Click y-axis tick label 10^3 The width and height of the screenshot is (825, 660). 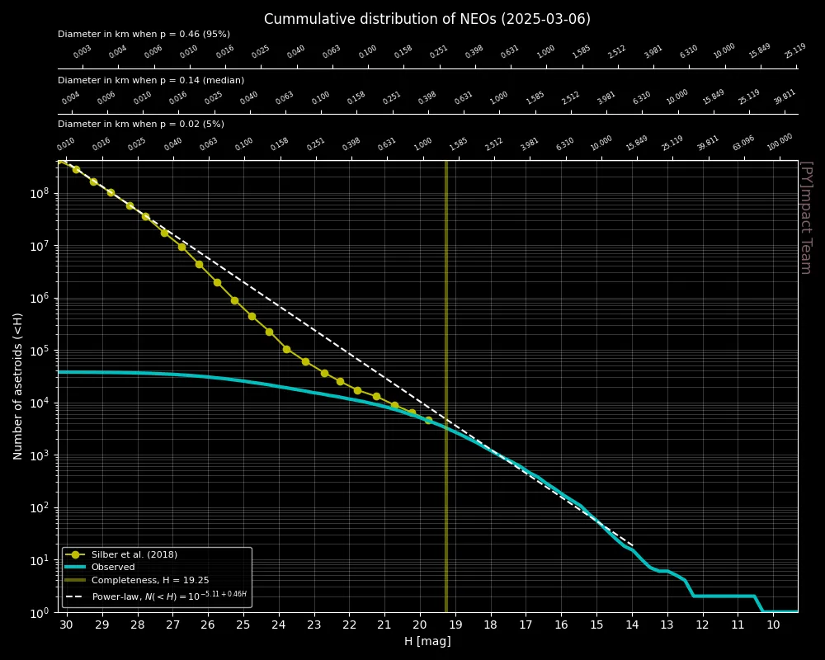point(40,455)
